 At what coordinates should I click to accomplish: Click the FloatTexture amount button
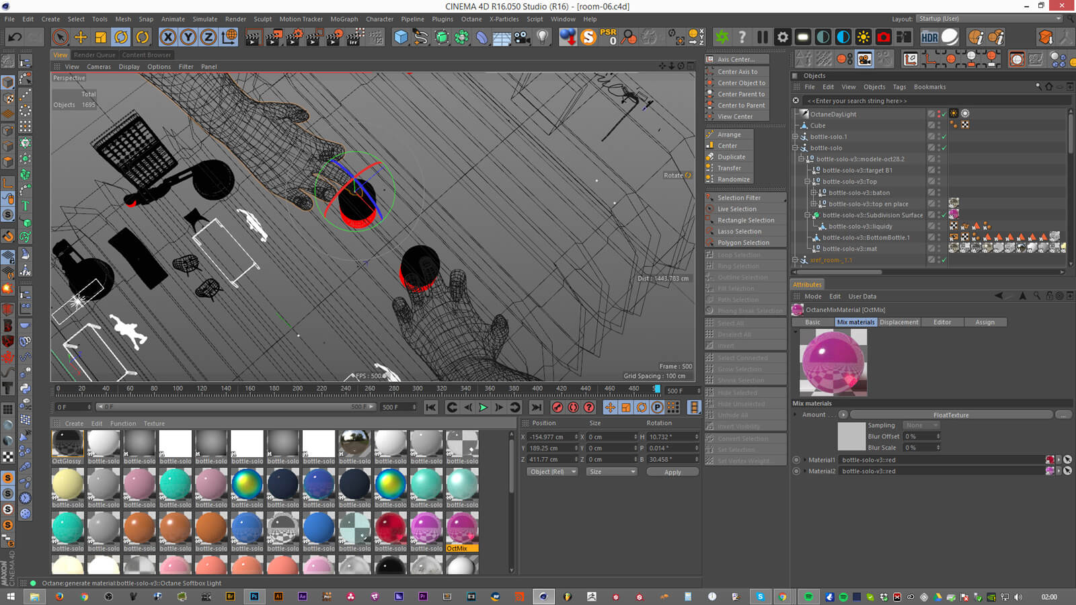click(951, 415)
